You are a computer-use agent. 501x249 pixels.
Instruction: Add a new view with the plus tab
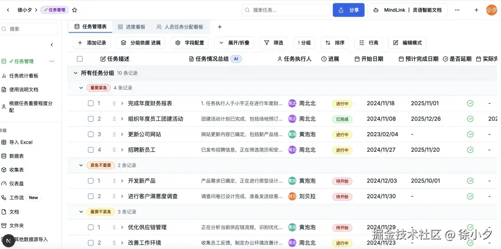(219, 27)
